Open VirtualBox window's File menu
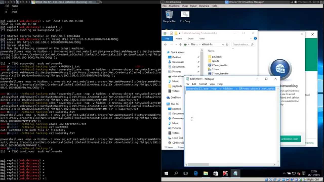Viewport: 324px width, 182px height. 165,6
